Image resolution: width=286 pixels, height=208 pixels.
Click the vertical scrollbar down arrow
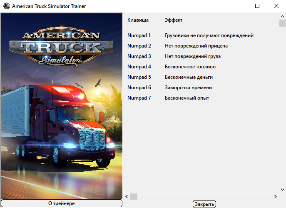click(282, 190)
